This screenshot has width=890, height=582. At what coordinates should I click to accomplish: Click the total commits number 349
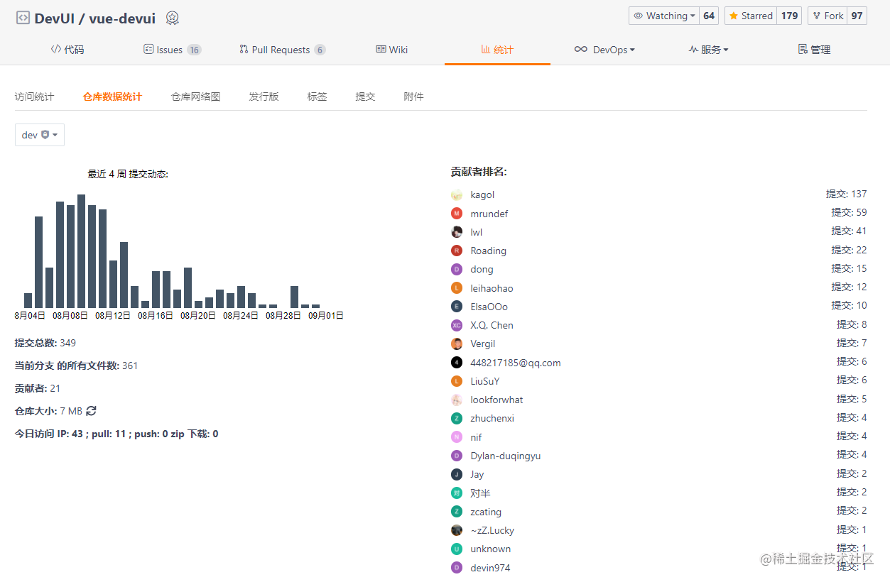click(x=68, y=343)
